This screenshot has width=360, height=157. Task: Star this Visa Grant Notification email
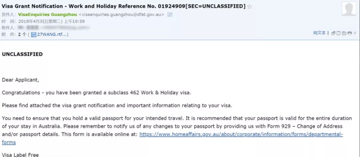(249, 6)
